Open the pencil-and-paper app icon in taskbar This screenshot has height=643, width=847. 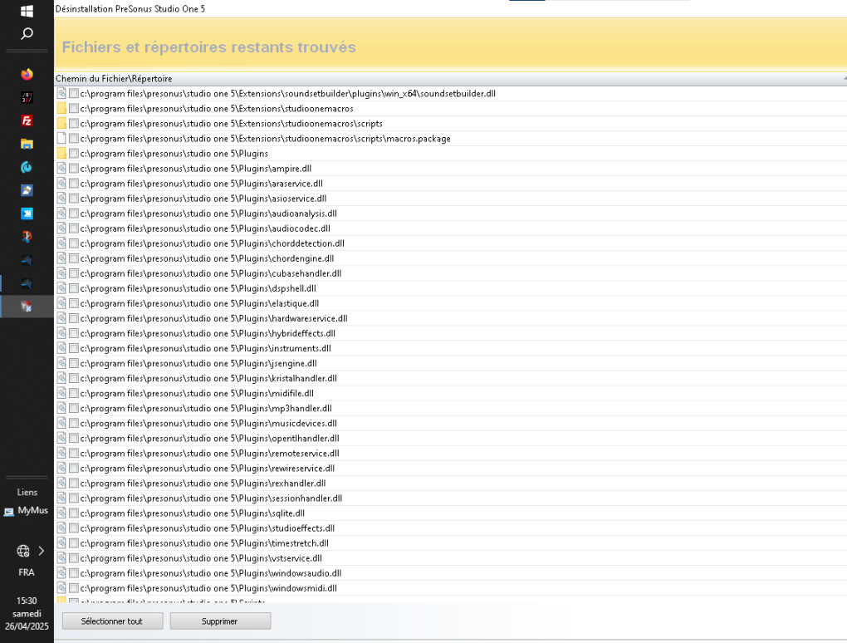(x=27, y=190)
